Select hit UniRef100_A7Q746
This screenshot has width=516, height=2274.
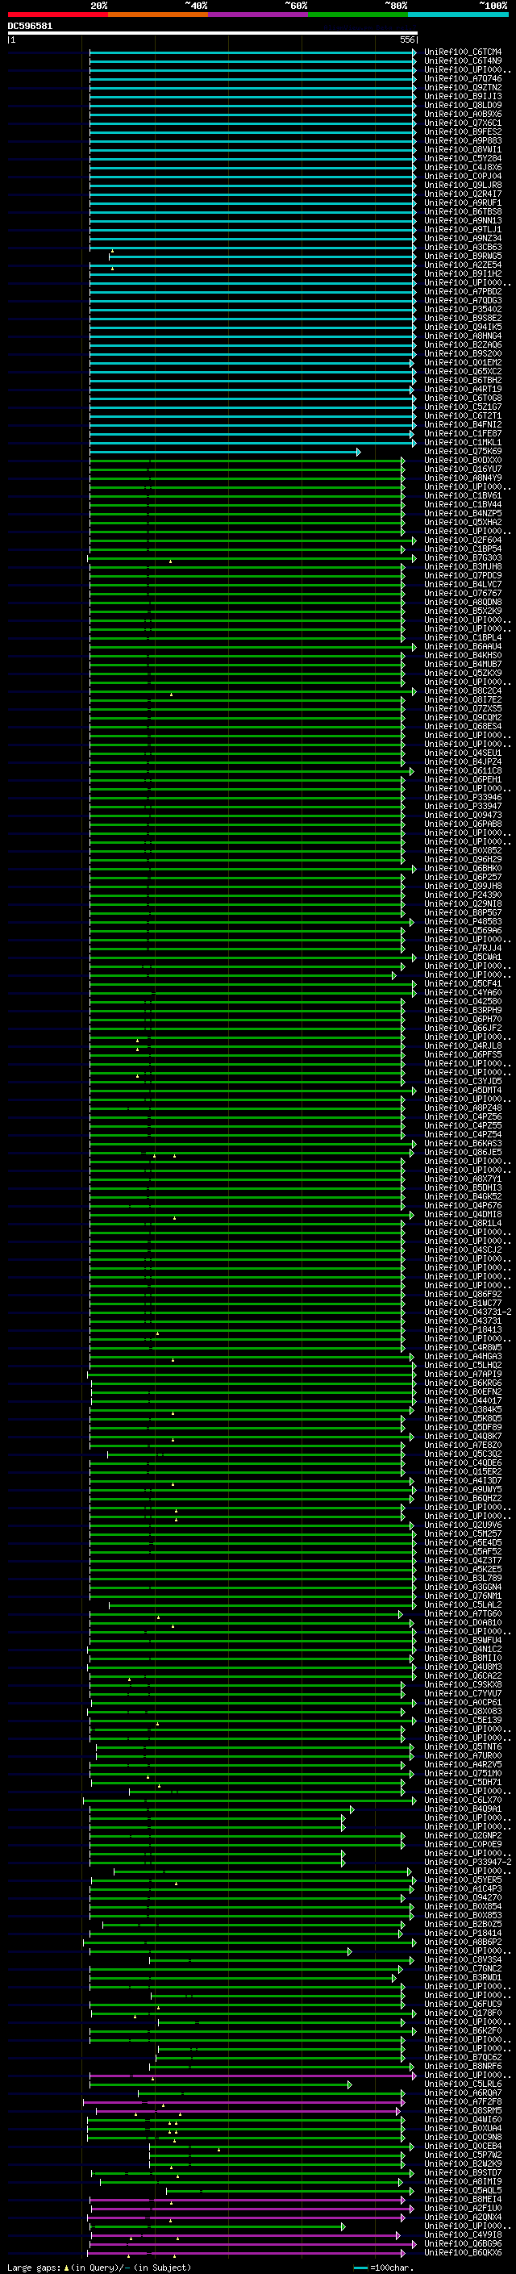[463, 78]
